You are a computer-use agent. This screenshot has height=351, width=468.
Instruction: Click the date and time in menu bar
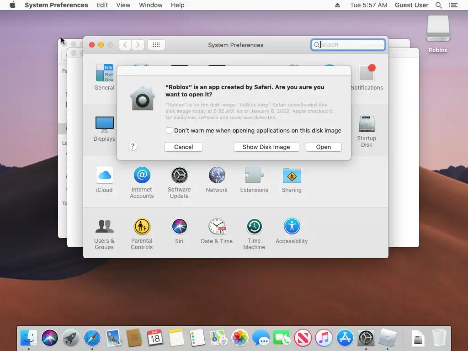coord(369,5)
